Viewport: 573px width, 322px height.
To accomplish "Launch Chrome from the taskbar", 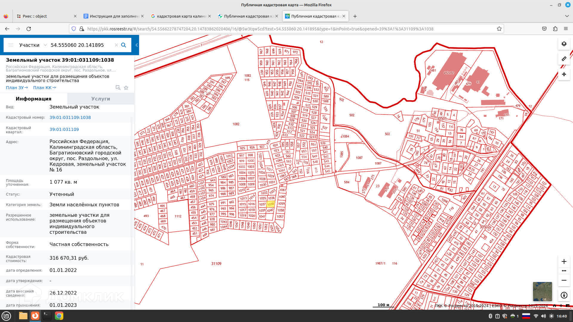I will coord(59,316).
